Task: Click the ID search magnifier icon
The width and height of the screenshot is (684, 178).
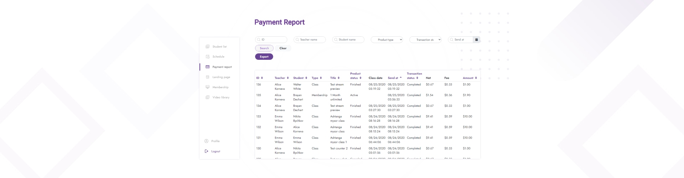Action: click(259, 40)
